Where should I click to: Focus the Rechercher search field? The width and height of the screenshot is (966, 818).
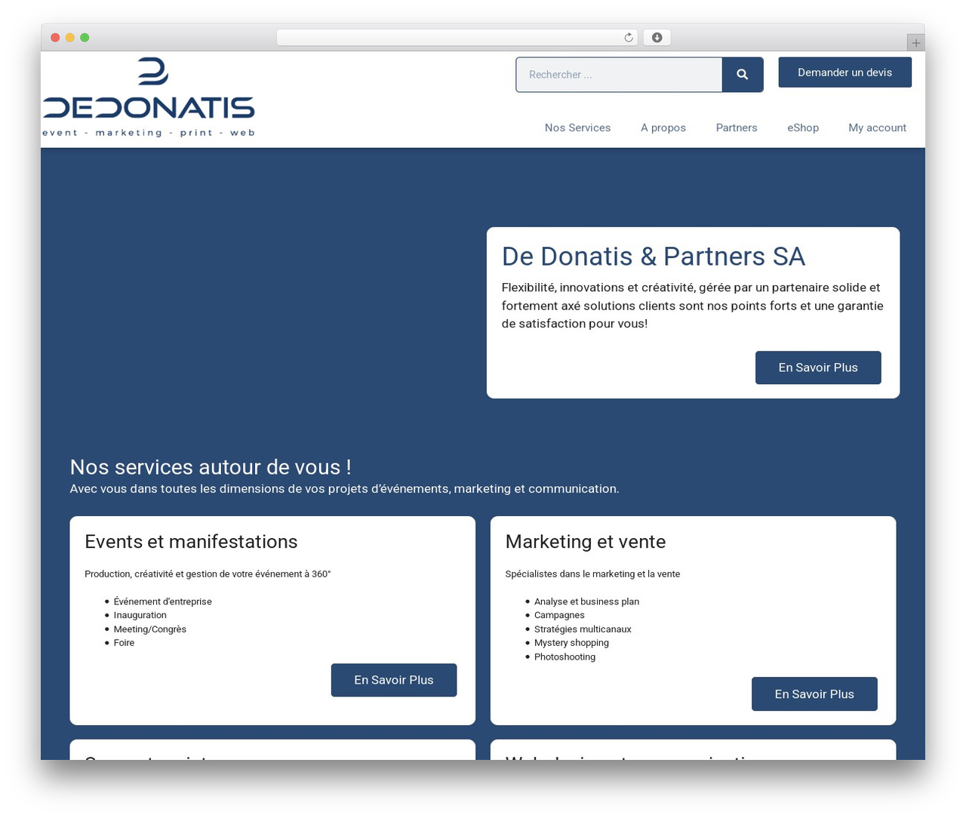pos(619,75)
